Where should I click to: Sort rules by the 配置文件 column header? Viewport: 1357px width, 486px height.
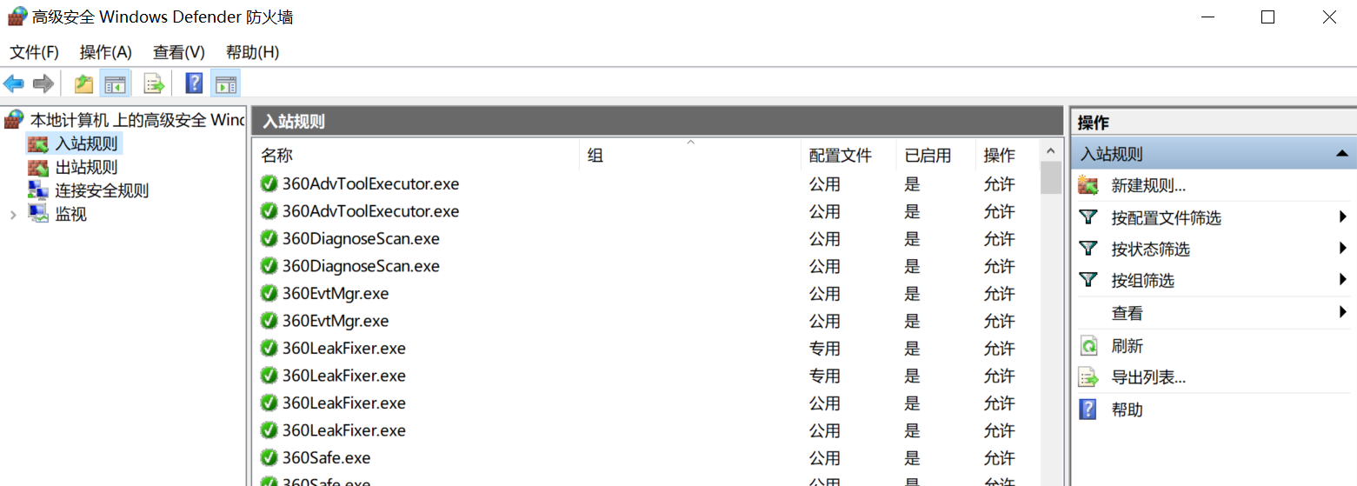[848, 156]
